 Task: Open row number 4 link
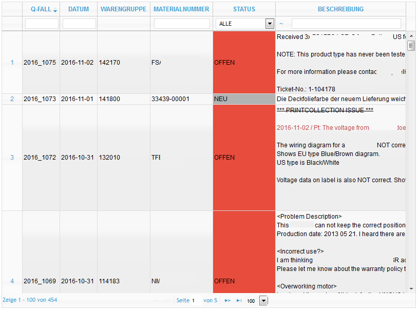[x=12, y=281]
